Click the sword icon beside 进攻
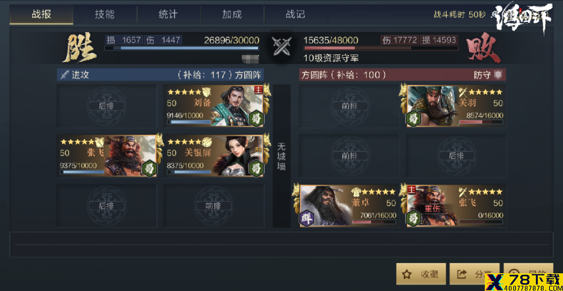The image size is (563, 291). [65, 74]
